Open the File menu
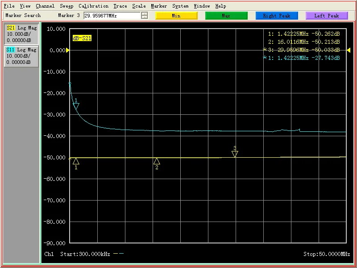357x268 pixels. point(9,6)
